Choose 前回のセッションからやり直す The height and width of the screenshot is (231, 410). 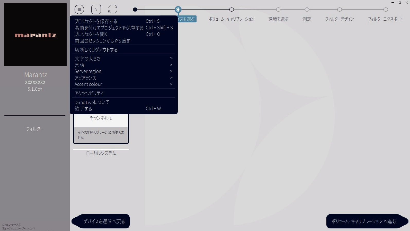(123, 41)
